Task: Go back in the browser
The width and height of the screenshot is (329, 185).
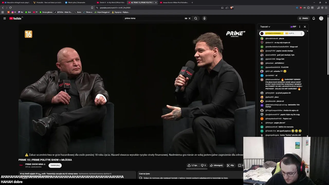Action: click(3, 8)
